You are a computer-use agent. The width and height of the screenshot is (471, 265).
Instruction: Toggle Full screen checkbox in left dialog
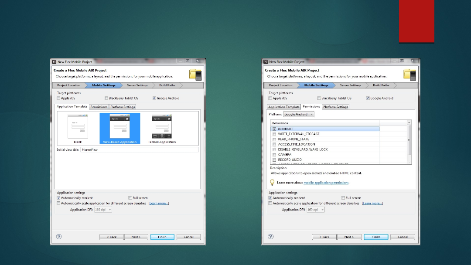pyautogui.click(x=130, y=198)
